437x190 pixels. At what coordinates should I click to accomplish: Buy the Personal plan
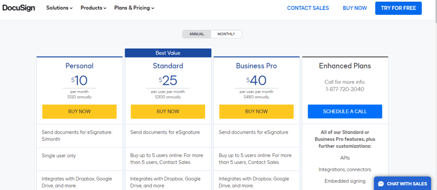pos(79,112)
